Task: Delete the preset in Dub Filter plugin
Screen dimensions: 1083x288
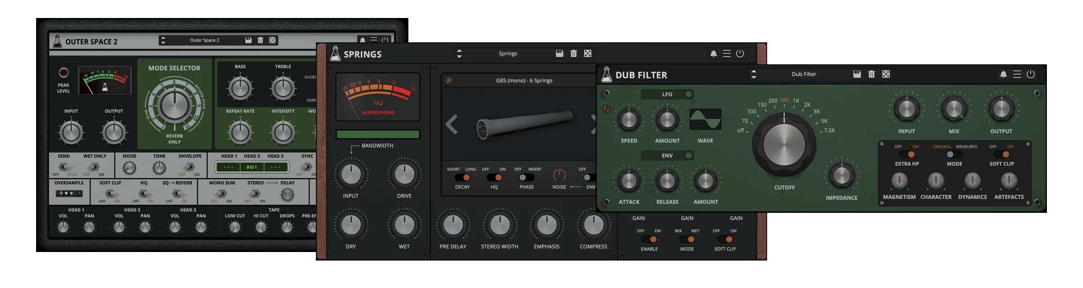Action: click(871, 74)
